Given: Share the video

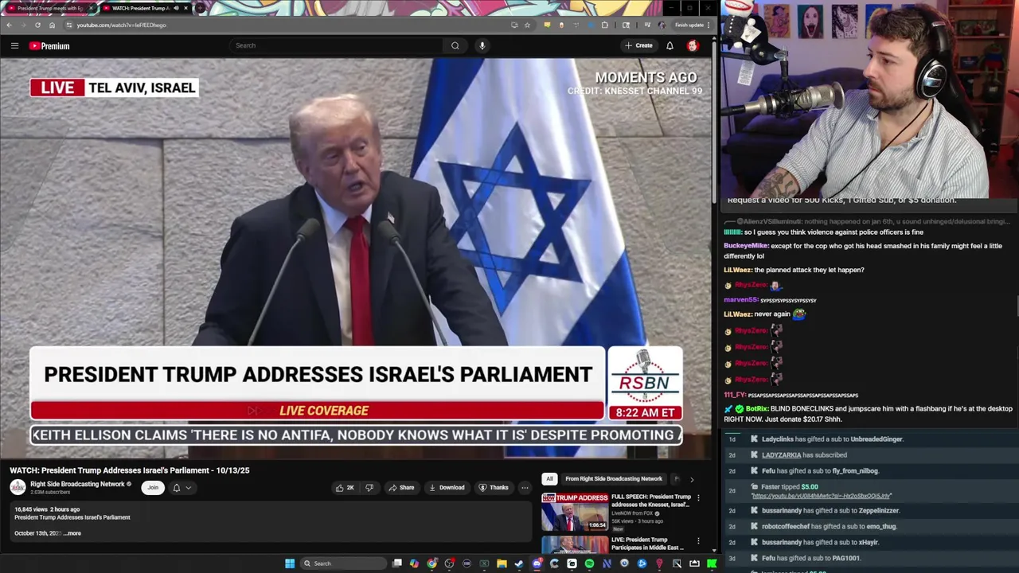Looking at the screenshot, I should [x=400, y=487].
